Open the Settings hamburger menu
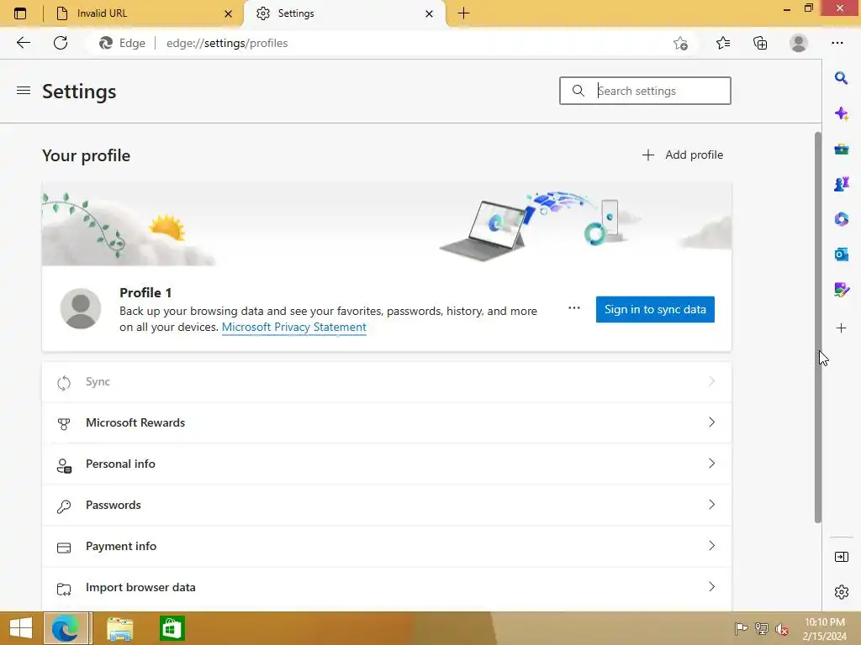 pos(24,91)
